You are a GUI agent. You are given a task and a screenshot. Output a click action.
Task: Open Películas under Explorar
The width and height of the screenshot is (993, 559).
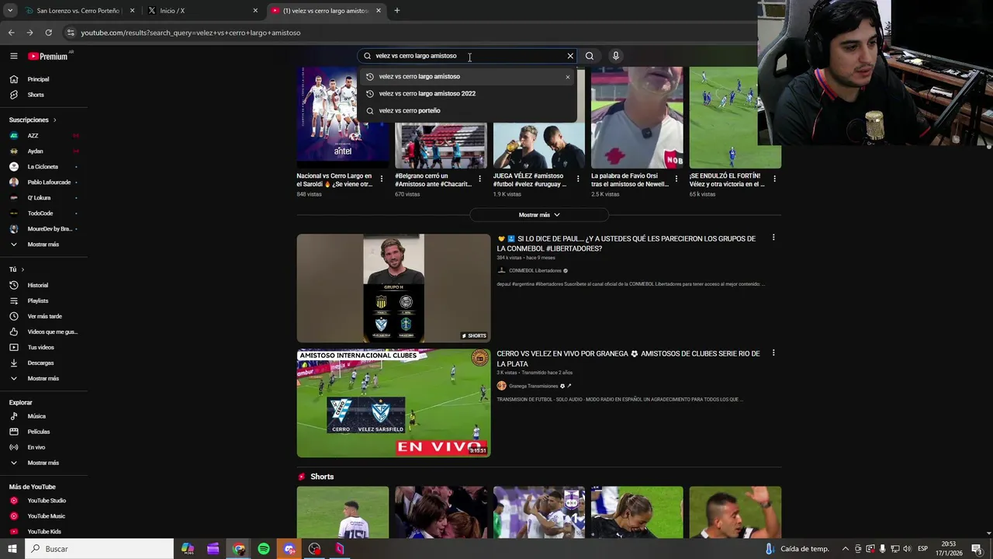point(39,432)
